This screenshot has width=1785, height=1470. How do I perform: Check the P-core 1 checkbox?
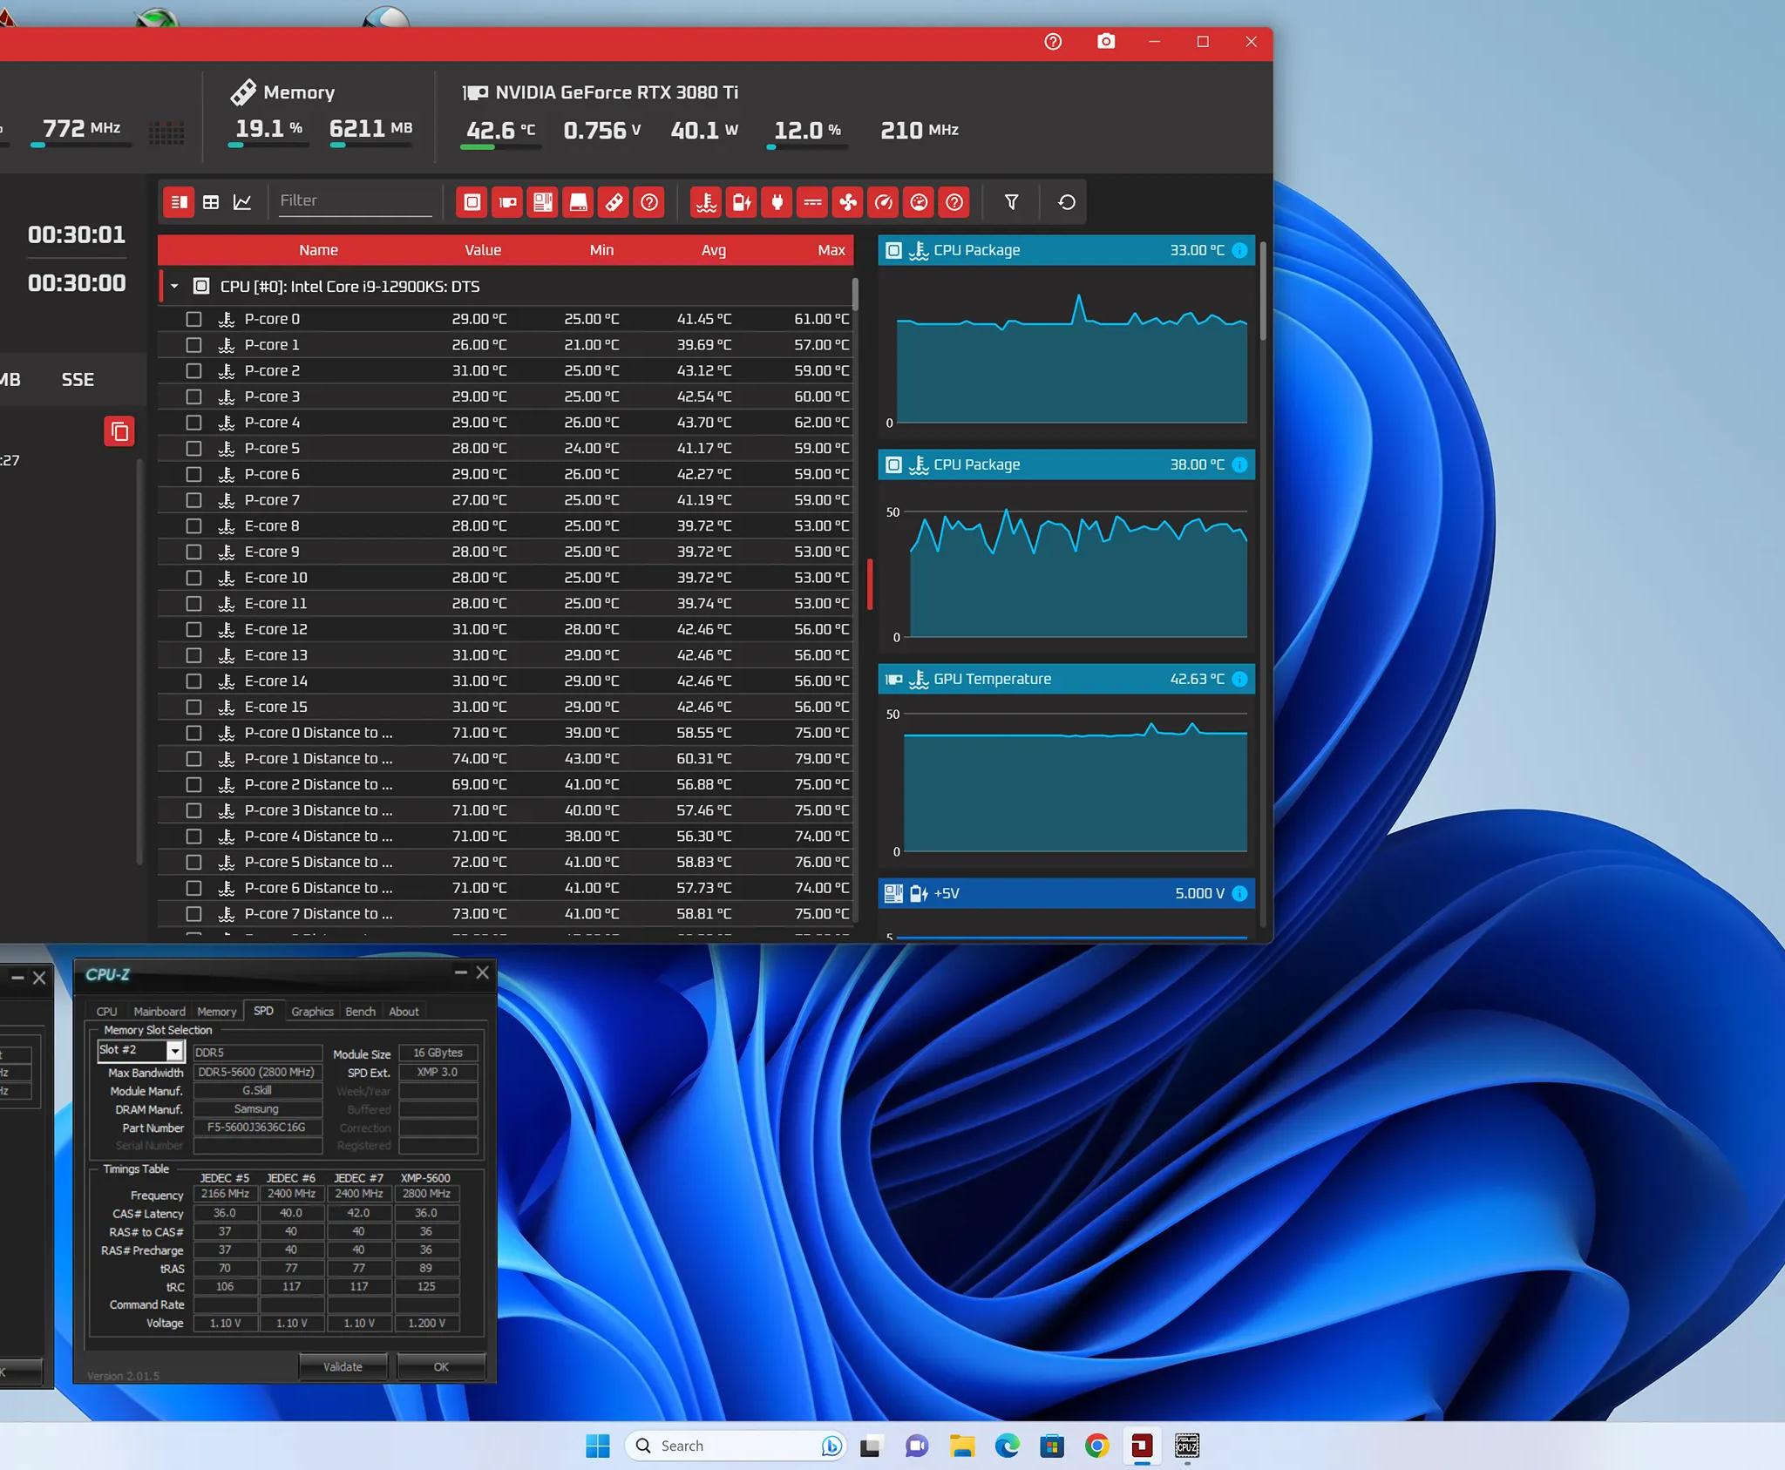tap(193, 345)
